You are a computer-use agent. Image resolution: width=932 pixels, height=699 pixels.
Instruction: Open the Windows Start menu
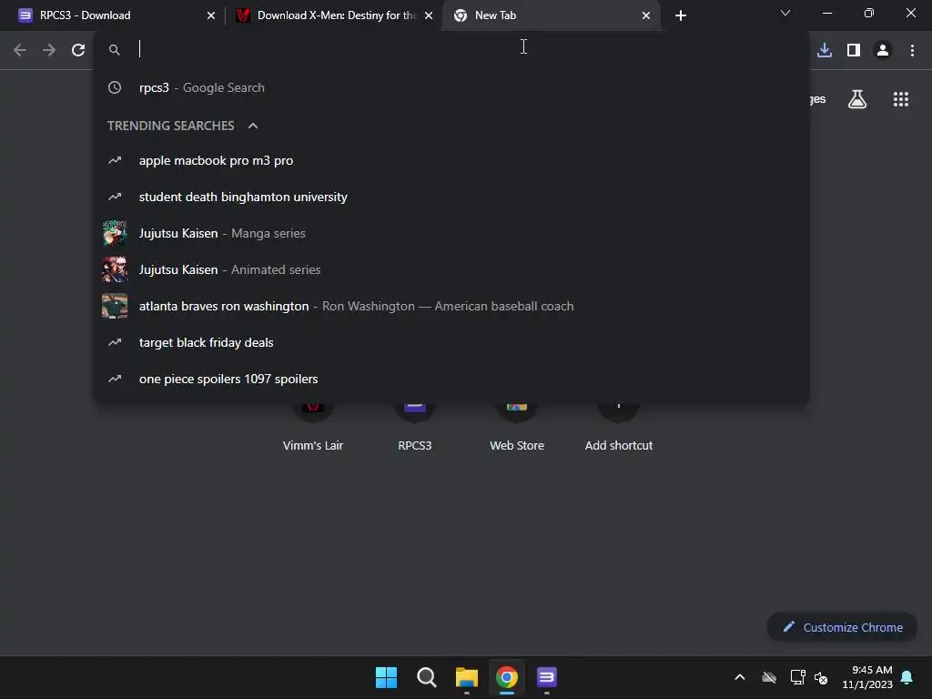386,677
